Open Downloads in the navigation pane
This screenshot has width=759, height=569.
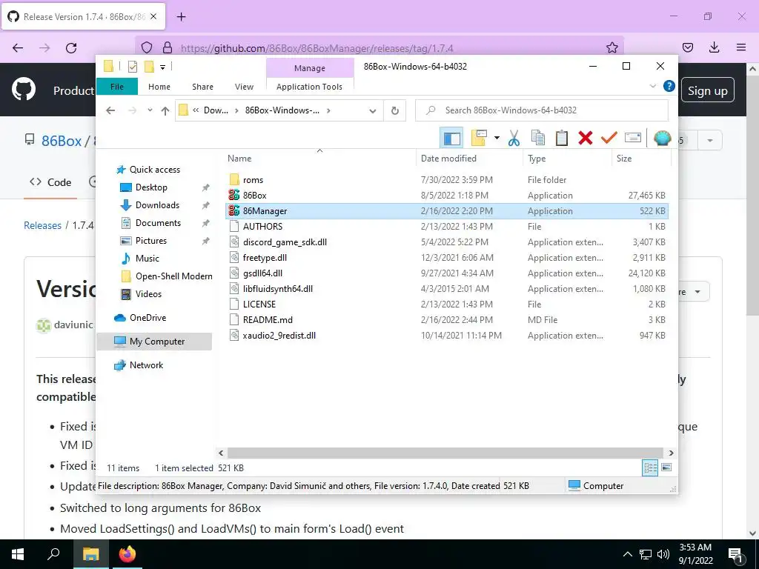[157, 205]
